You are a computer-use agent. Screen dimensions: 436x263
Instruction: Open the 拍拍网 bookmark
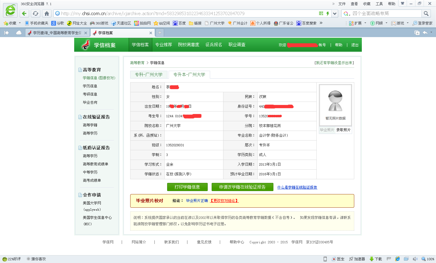142,23
